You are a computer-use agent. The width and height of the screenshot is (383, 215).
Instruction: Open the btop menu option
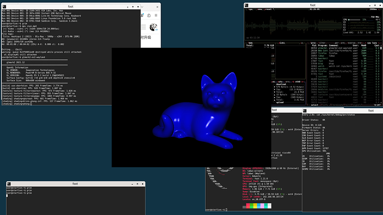click(260, 9)
